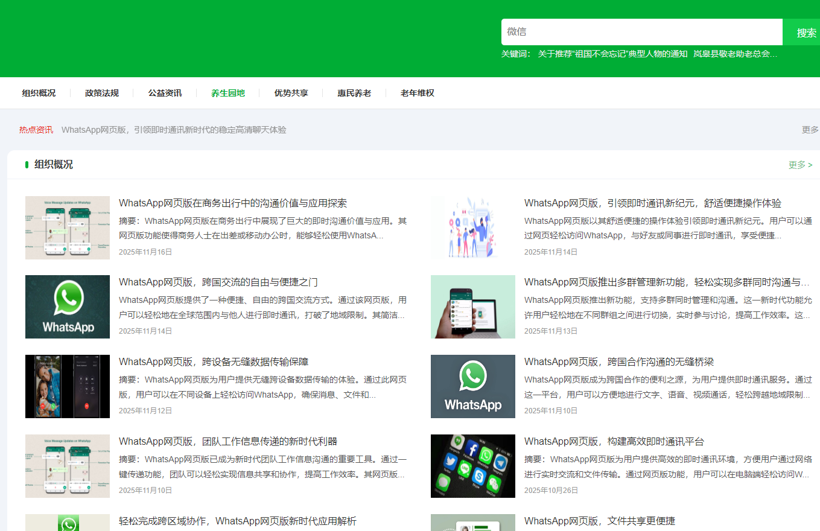Click the 更多 link next to 热点资讯
Image resolution: width=820 pixels, height=531 pixels.
point(810,129)
